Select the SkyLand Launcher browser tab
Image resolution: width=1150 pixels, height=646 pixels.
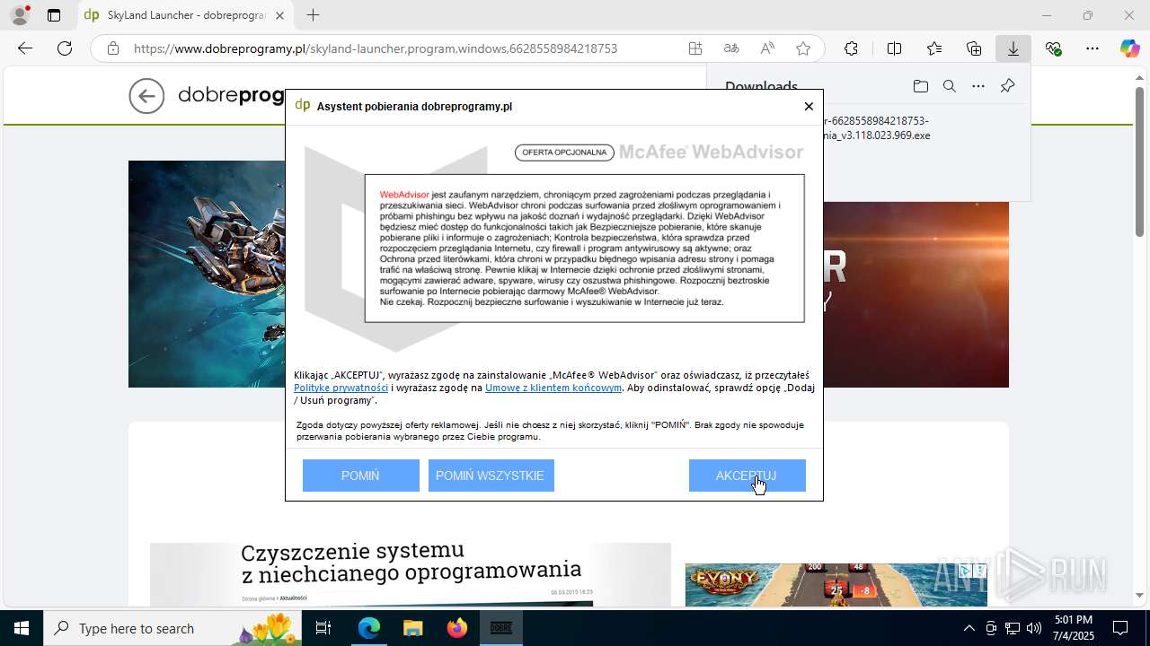click(x=186, y=15)
